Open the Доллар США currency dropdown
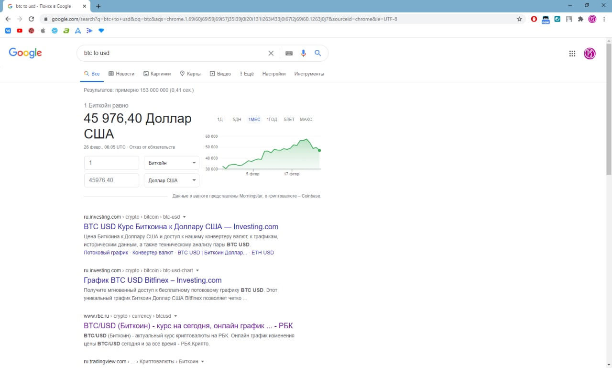This screenshot has height=368, width=612. coord(172,180)
